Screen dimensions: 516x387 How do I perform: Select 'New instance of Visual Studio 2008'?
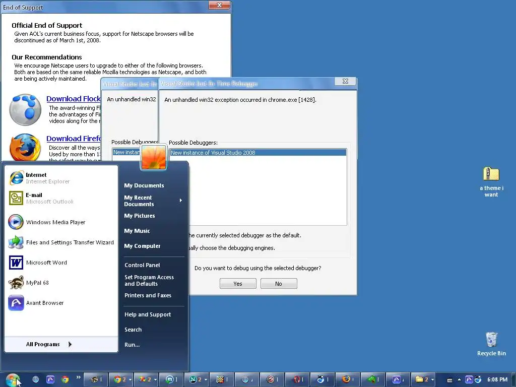[x=259, y=153]
